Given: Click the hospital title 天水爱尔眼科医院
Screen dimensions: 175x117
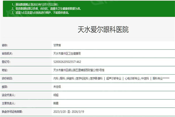Looking at the screenshot, I should [x=103, y=30].
